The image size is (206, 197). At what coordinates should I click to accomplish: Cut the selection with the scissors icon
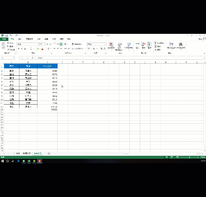pyautogui.click(x=8, y=43)
